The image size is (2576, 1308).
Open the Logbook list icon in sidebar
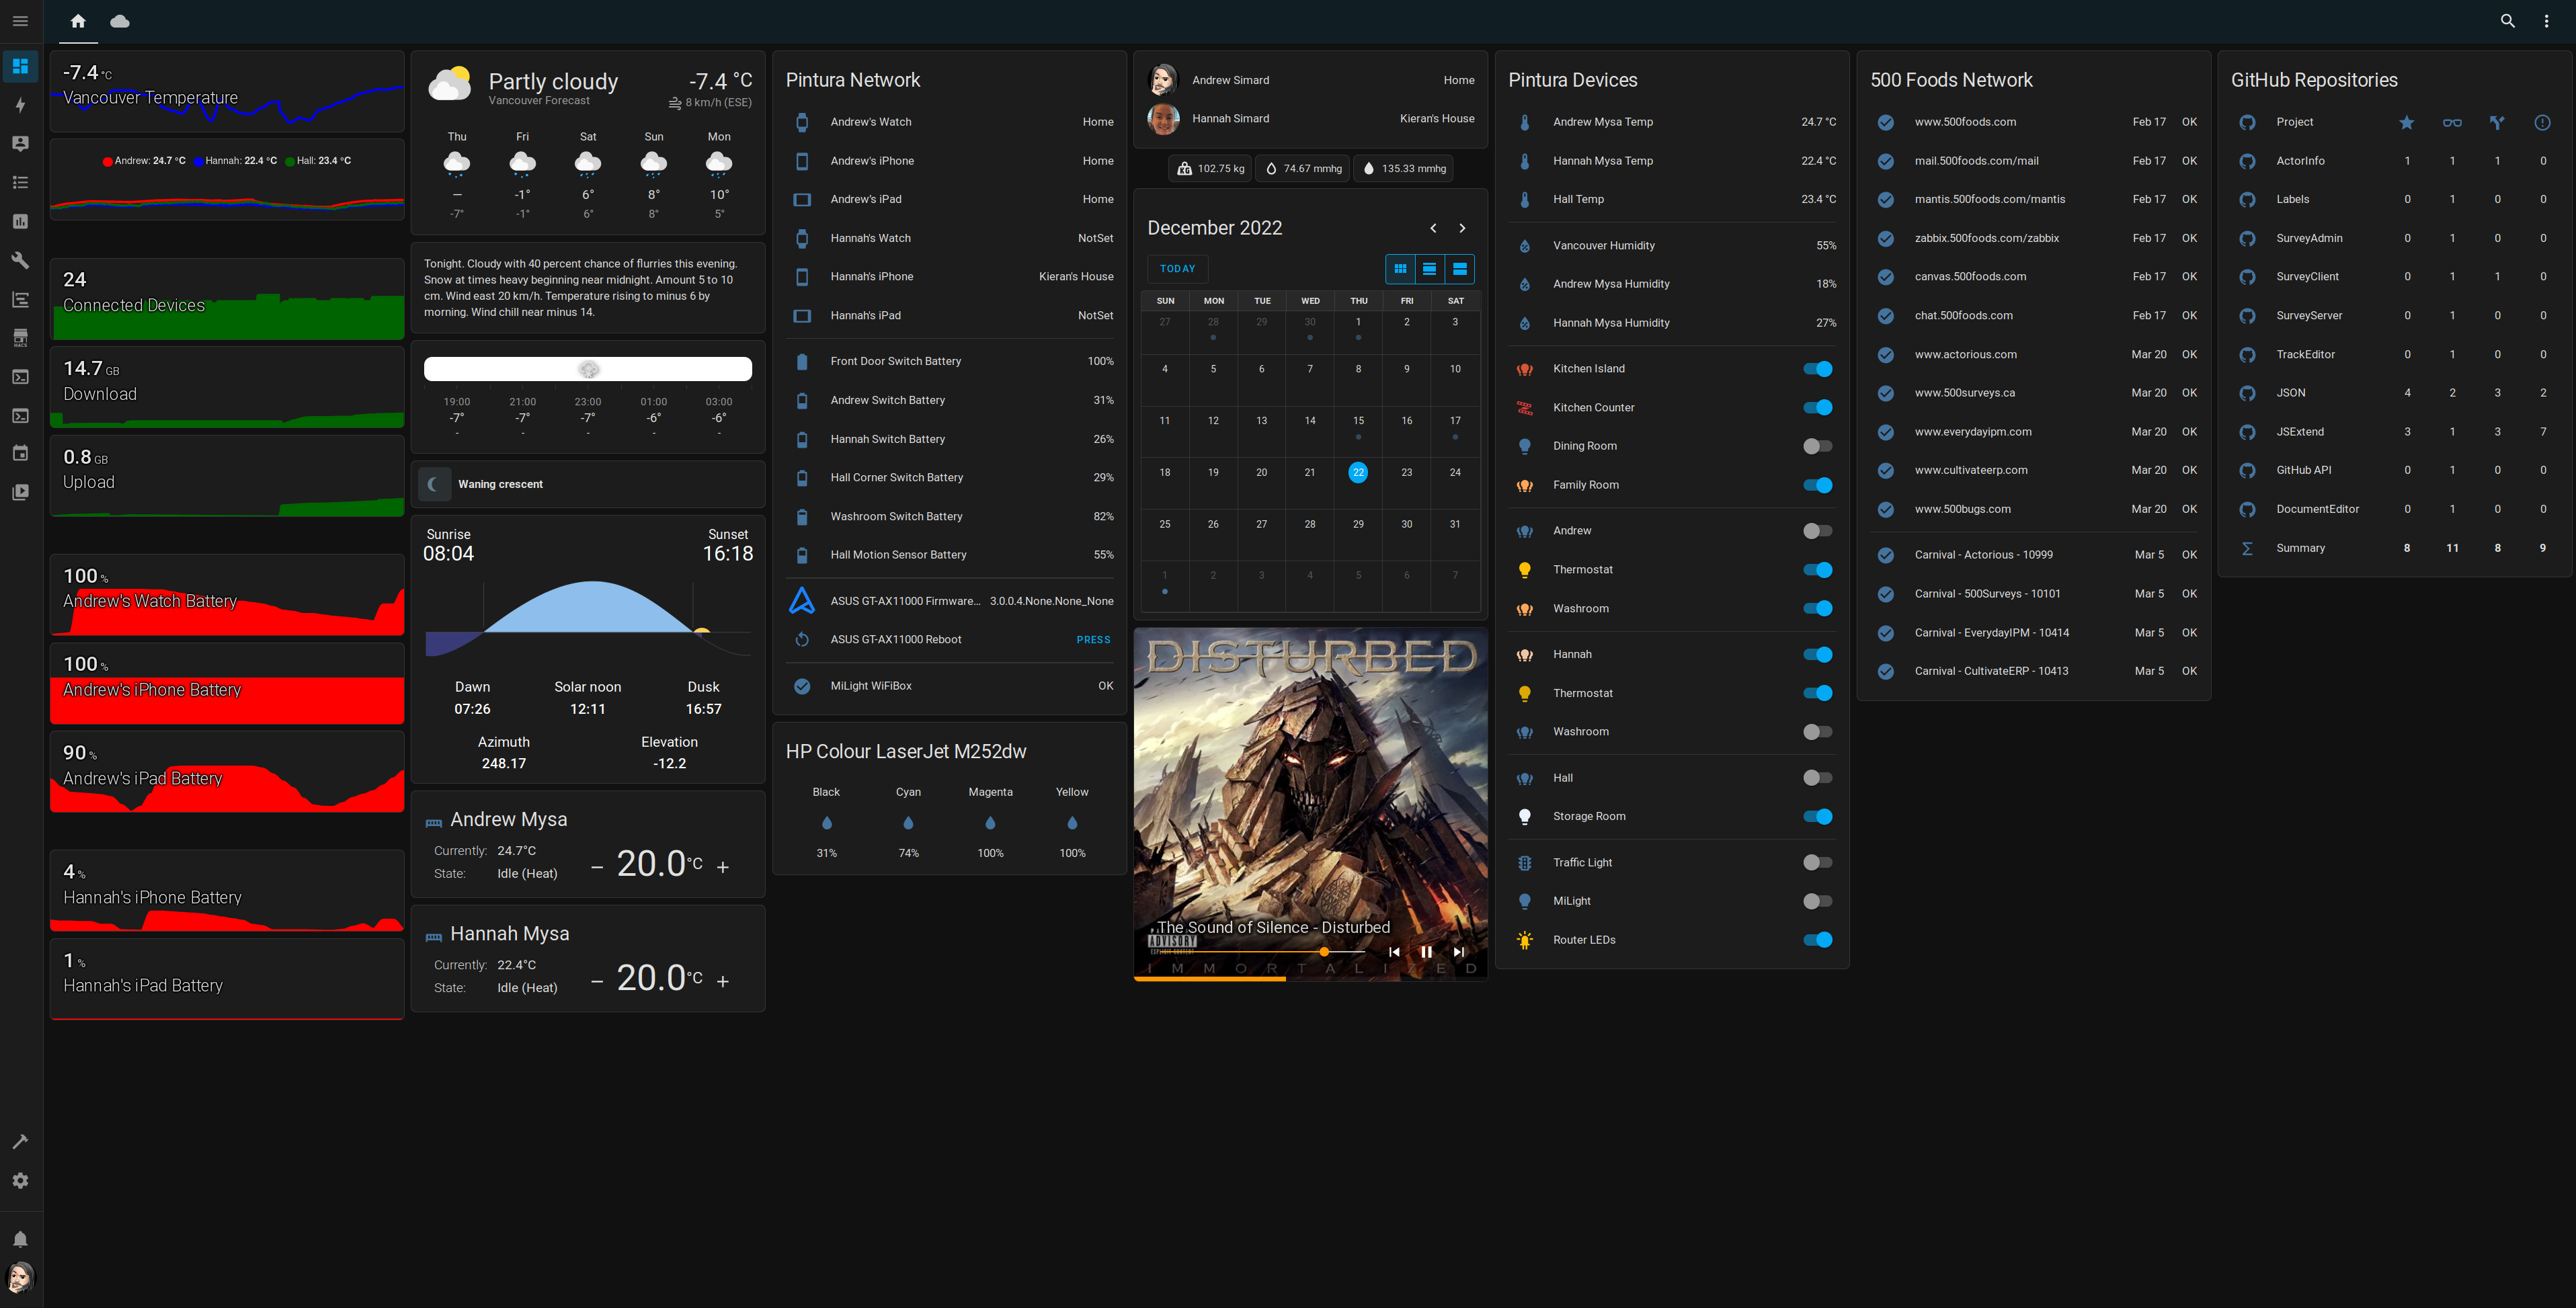pyautogui.click(x=20, y=182)
